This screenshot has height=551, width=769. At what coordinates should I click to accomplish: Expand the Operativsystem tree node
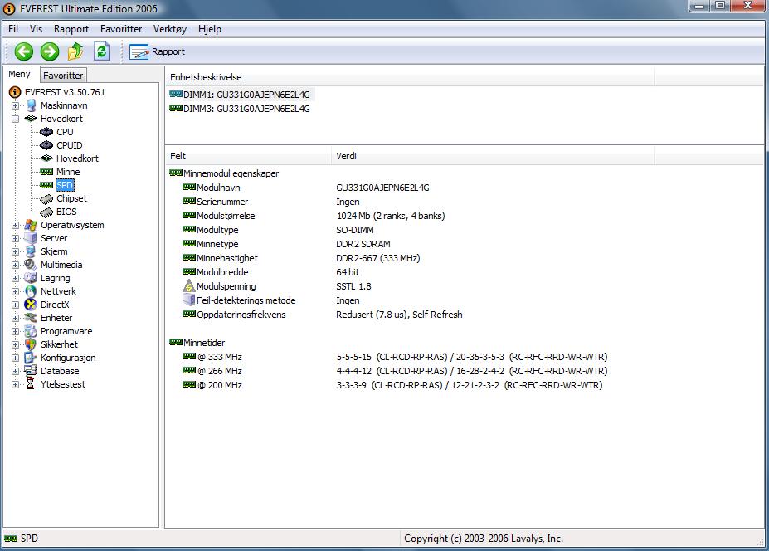15,225
